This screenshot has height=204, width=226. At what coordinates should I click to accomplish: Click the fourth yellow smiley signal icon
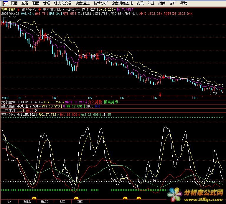pos(139,198)
